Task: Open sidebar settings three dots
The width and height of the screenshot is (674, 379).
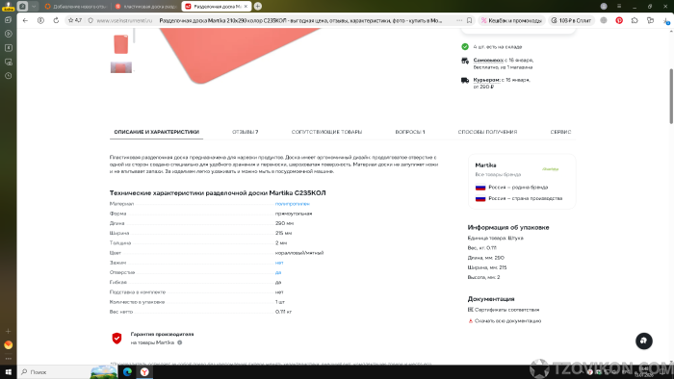Action: click(8, 359)
